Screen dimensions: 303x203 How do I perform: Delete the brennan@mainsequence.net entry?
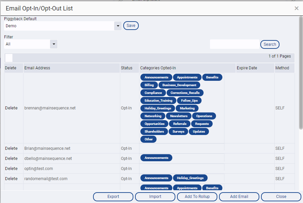(11, 108)
